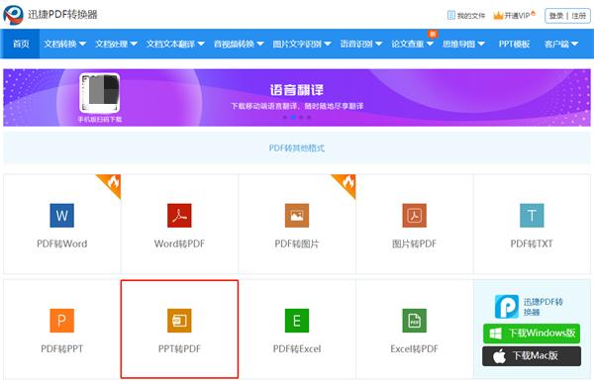Viewport: 594px width, 383px height.
Task: Open the PDF转图片 tool icon
Action: (297, 215)
